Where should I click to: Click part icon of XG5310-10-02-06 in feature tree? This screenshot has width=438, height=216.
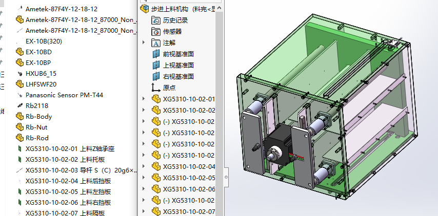156,189
